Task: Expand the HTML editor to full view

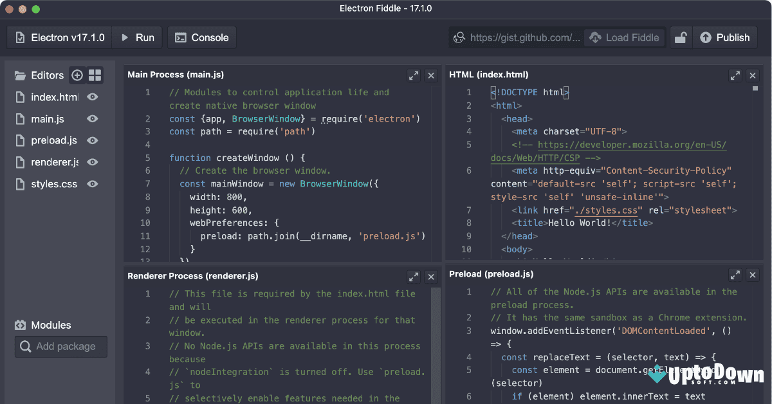Action: [735, 75]
